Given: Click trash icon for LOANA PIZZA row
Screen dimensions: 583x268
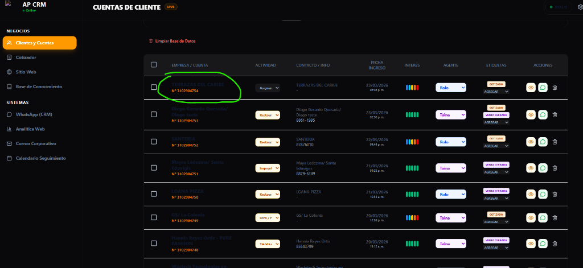Looking at the screenshot, I should (x=555, y=194).
